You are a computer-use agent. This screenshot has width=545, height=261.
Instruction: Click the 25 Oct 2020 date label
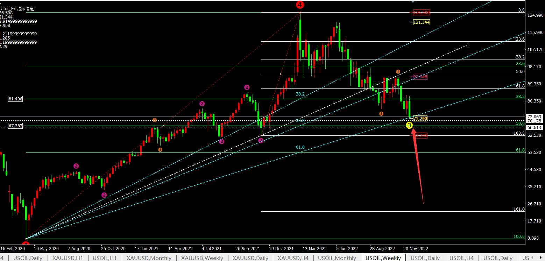click(113, 249)
